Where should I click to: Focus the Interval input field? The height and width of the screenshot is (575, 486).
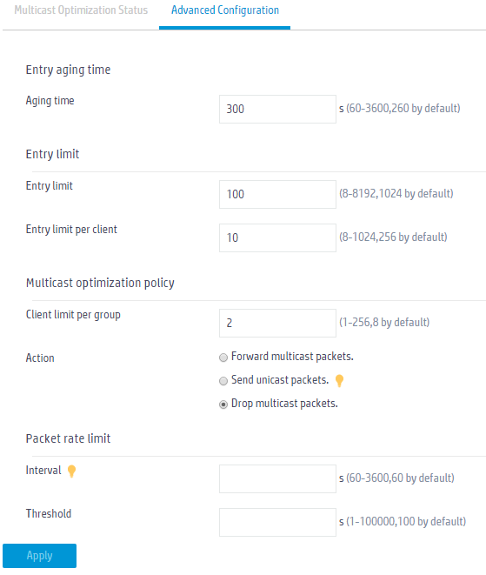(277, 478)
